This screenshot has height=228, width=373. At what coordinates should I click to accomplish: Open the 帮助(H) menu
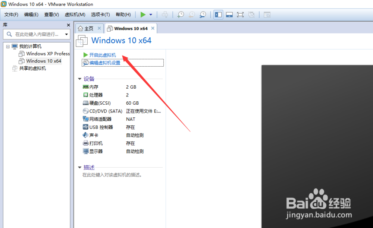click(x=123, y=15)
